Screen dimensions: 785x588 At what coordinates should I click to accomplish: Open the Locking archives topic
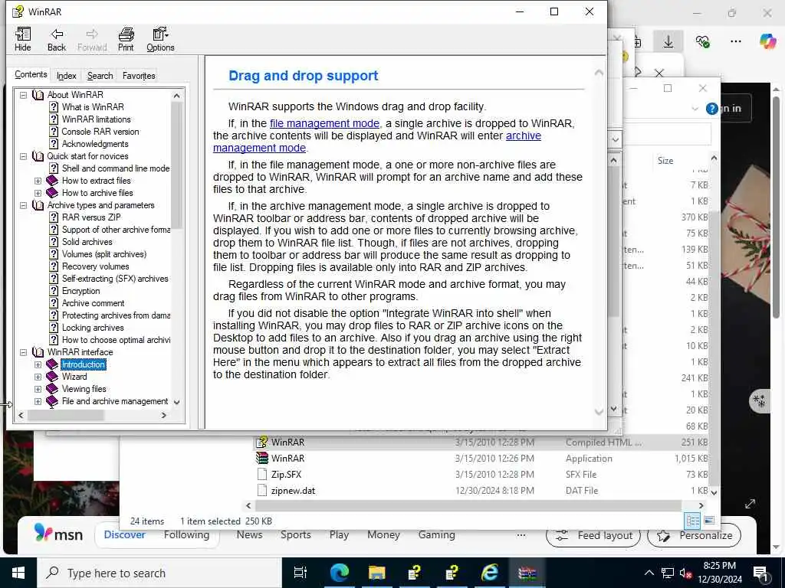(93, 328)
